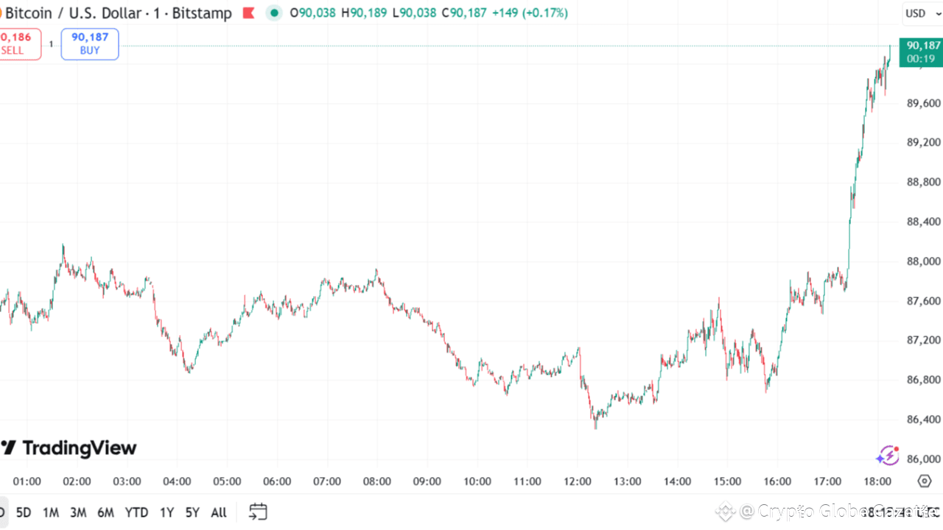Toggle the 5D timeframe range

click(x=23, y=512)
